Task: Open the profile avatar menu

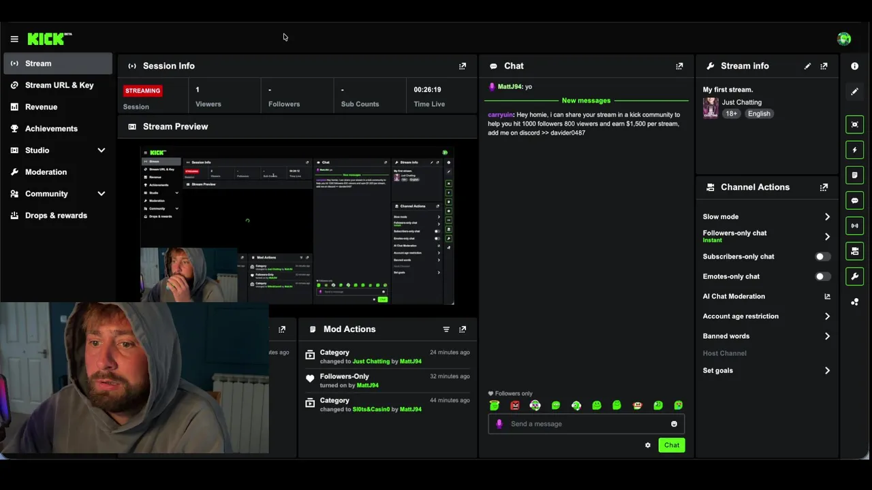Action: (844, 39)
